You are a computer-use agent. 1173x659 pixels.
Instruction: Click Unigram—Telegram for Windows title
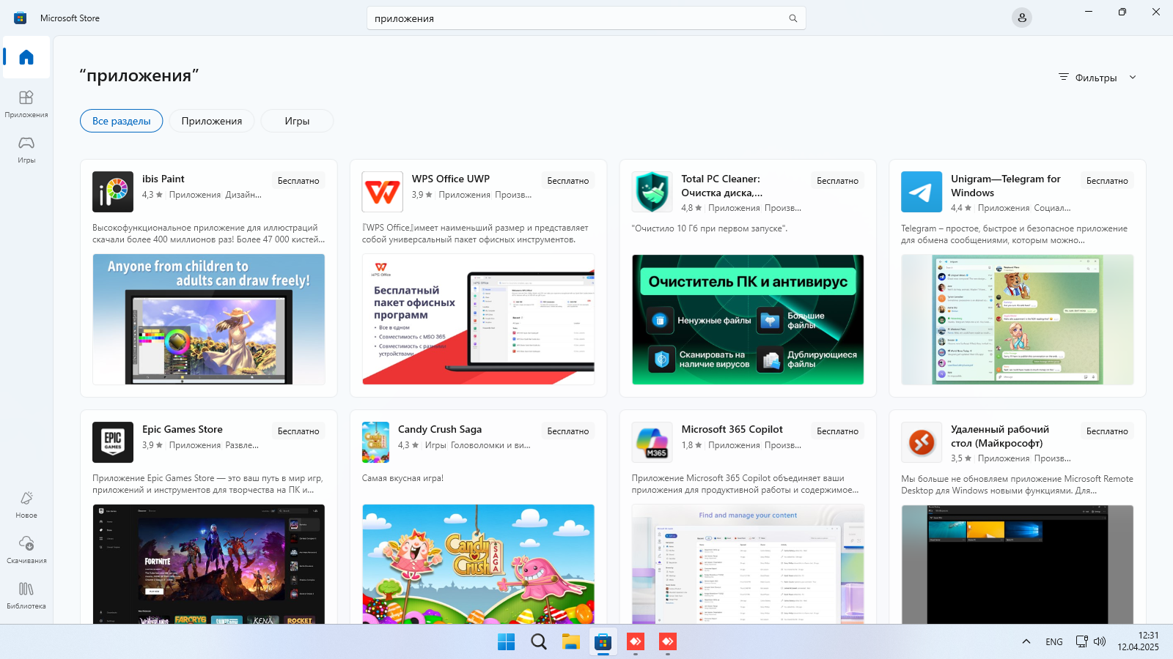click(1006, 185)
